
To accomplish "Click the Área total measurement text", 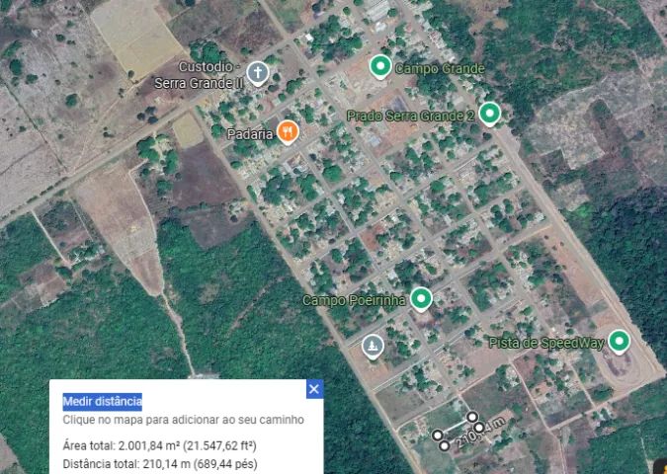I will pyautogui.click(x=159, y=446).
